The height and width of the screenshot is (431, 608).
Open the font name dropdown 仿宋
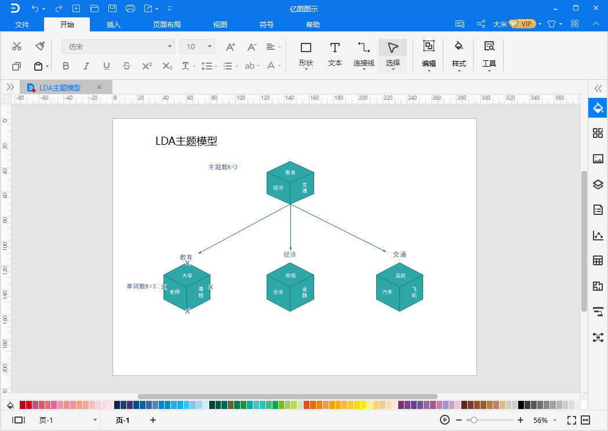pos(118,46)
